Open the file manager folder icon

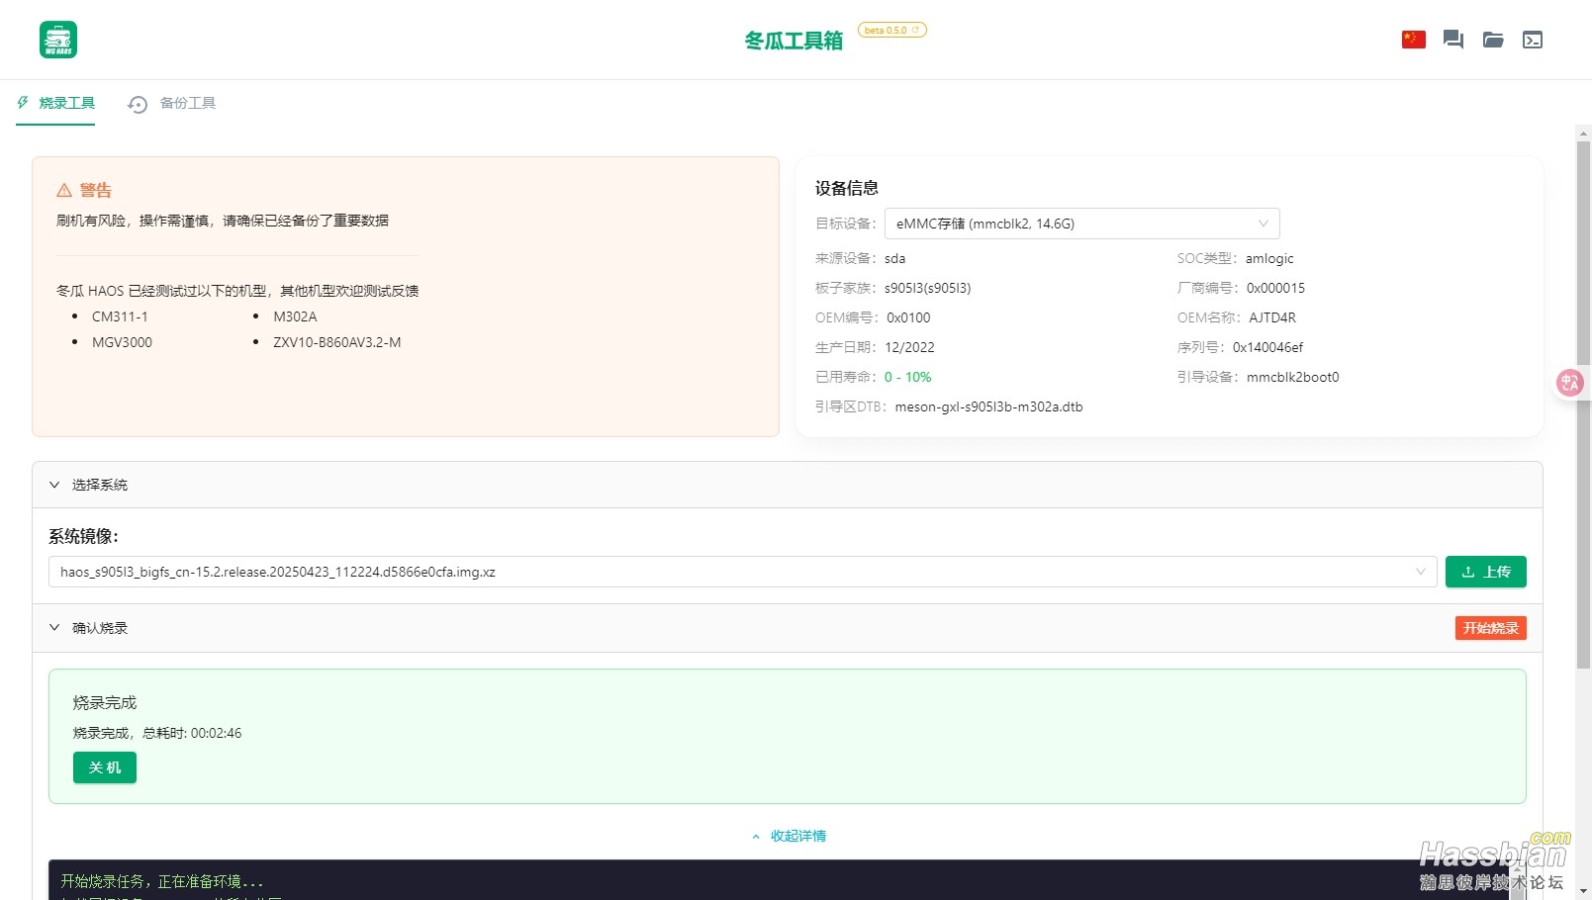click(x=1493, y=40)
